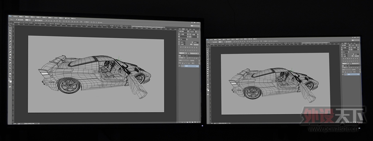
Task: Select the Brush tool on the larger monitor
Action: pyautogui.click(x=10, y=44)
